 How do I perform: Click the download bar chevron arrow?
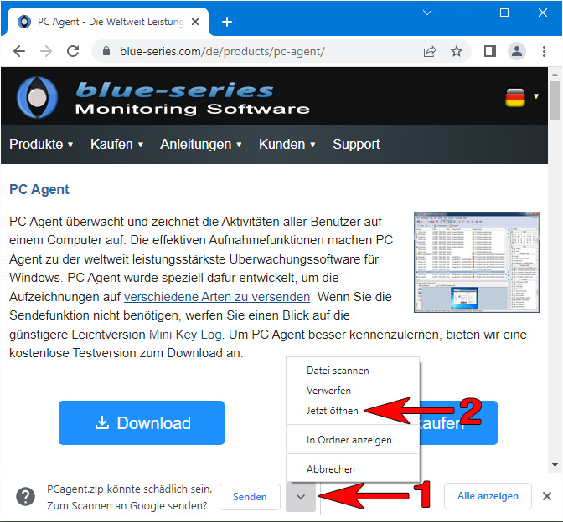301,497
